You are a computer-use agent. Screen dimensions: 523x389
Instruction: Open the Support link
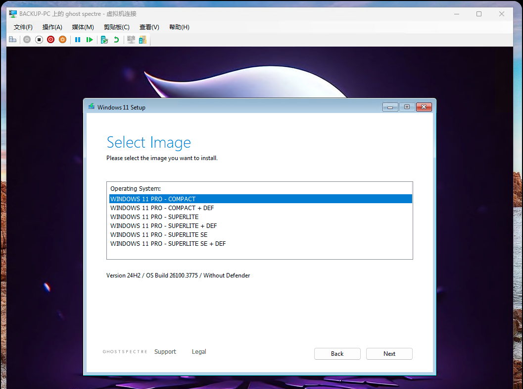pyautogui.click(x=165, y=351)
